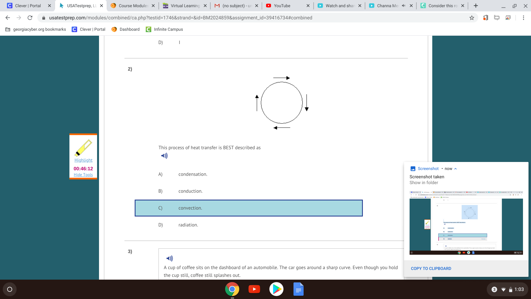Open Google Docs from the shelf
531x299 pixels.
coord(298,289)
